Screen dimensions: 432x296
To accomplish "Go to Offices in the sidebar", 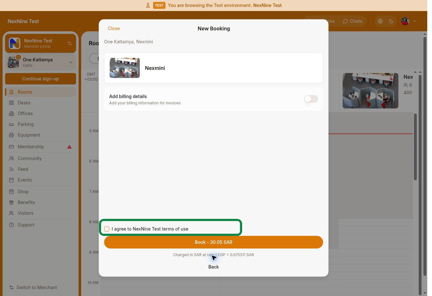I will (x=41, y=114).
